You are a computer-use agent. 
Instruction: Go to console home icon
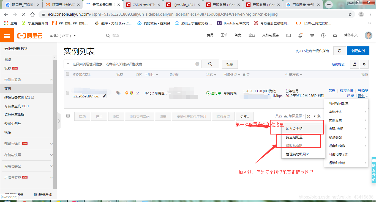(335, 35)
